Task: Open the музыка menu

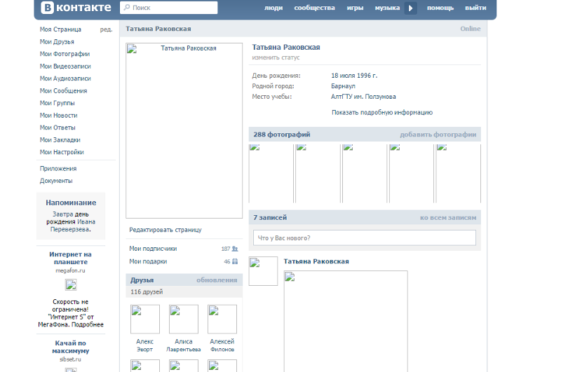Action: click(x=387, y=8)
